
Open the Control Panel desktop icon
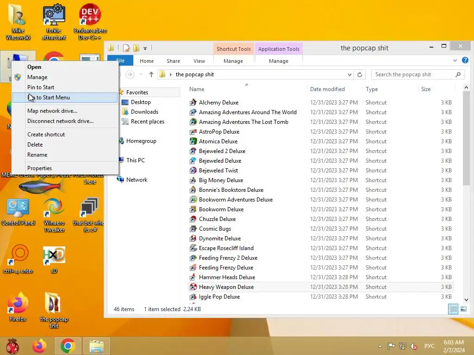pyautogui.click(x=18, y=212)
